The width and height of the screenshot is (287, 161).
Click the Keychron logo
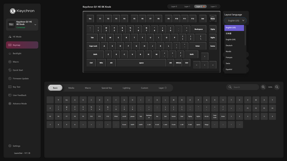pos(22,11)
